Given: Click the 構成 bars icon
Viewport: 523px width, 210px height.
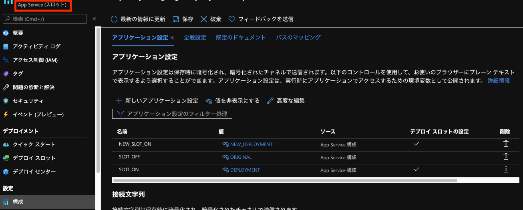Looking at the screenshot, I should pos(6,202).
